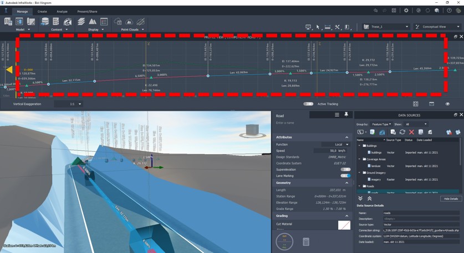Click the Select cursor tool icon
Screen dimensions: 464x253
point(318,27)
